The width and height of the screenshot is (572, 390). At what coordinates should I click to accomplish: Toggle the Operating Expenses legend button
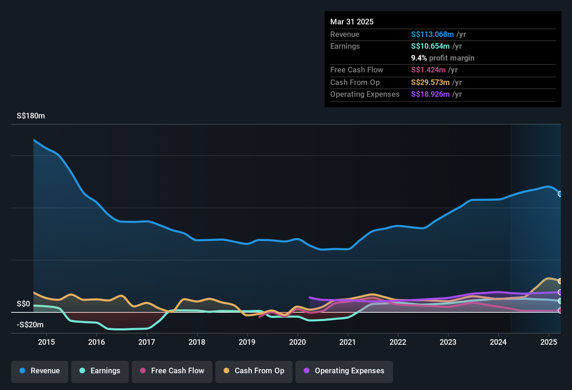tap(344, 371)
